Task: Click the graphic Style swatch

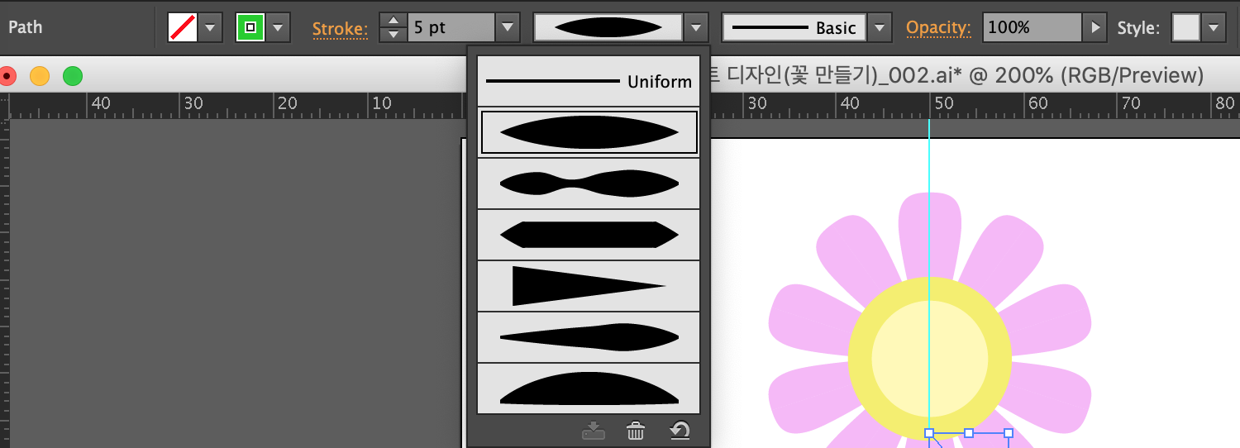Action: pyautogui.click(x=1186, y=27)
